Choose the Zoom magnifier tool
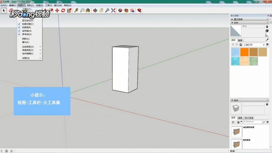The height and width of the screenshot is (153, 272). pos(107,10)
